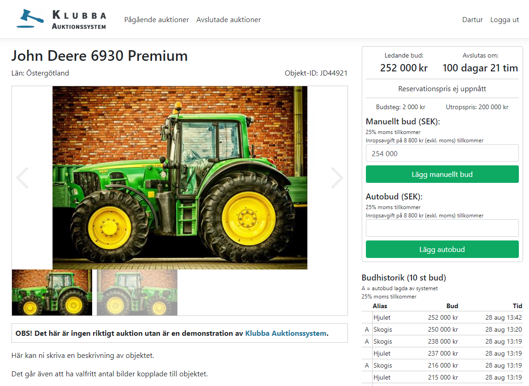Open Pågående auktioner page
Viewport: 529px width, 386px height.
click(157, 19)
